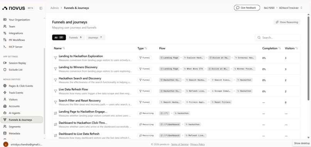Click the Show Reasoning button

pos(287,22)
